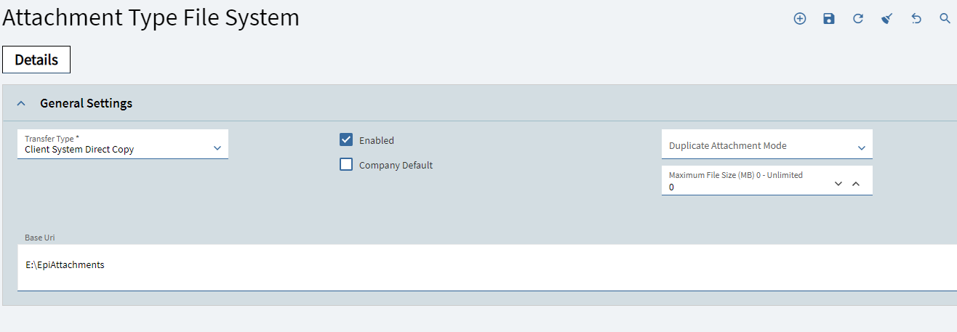This screenshot has height=332, width=957.
Task: Check the Company Default checkbox
Action: (346, 165)
